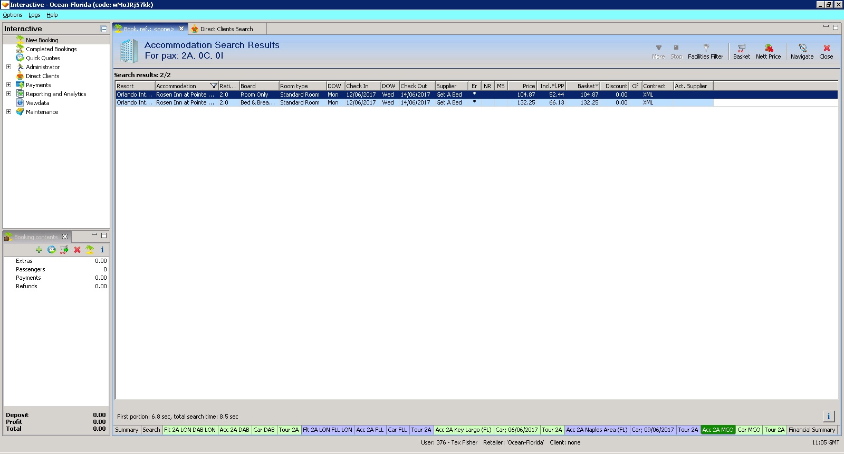This screenshot has width=844, height=454.
Task: Select New Booking in the tree
Action: [x=42, y=40]
